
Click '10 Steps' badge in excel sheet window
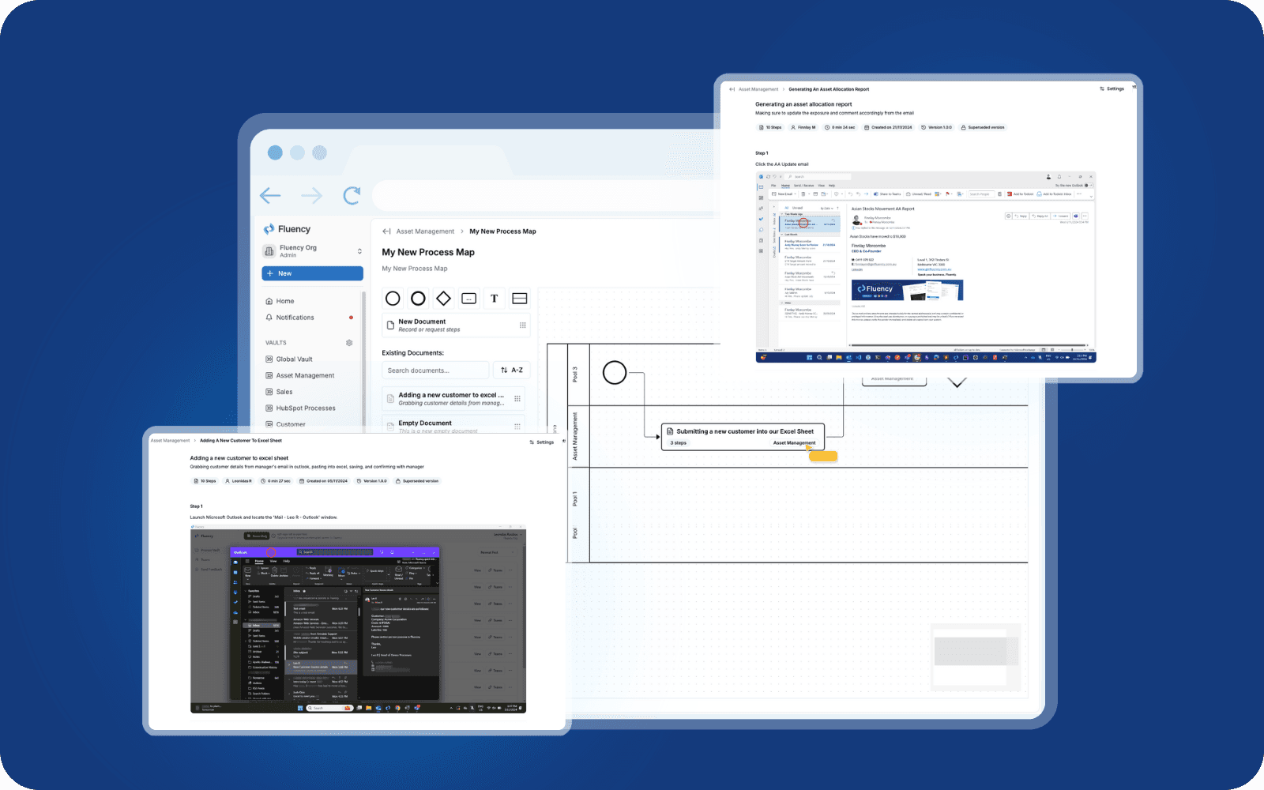click(x=205, y=481)
